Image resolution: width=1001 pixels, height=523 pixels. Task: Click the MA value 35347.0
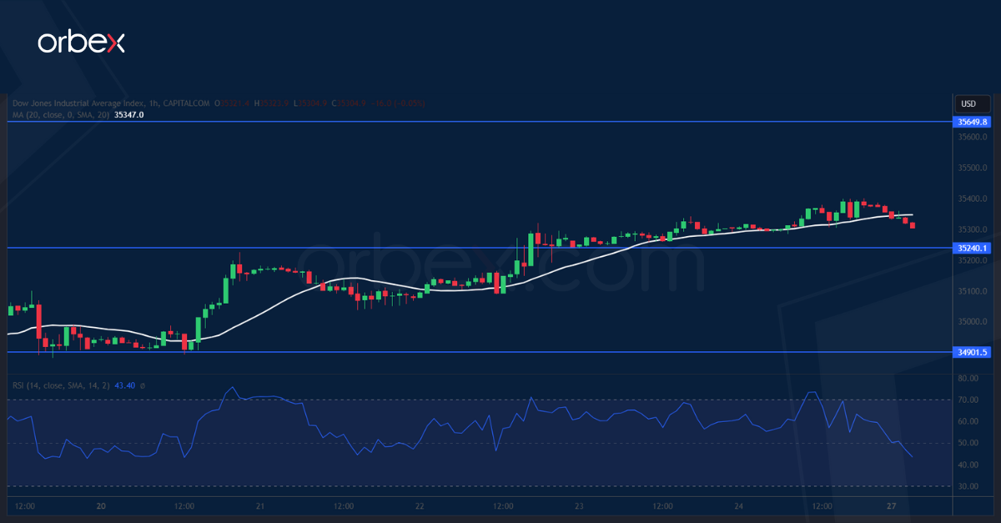[128, 114]
